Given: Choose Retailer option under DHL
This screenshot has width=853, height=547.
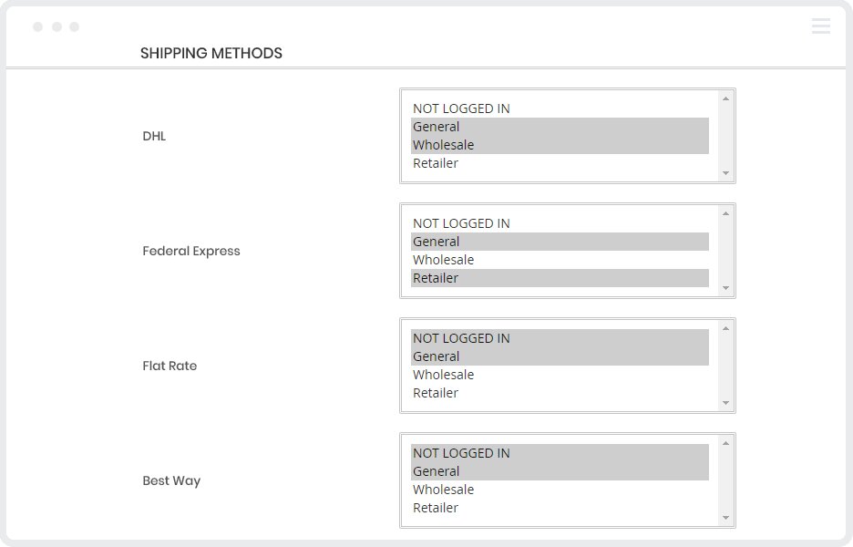Looking at the screenshot, I should pos(436,163).
